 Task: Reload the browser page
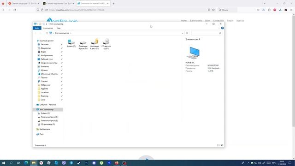point(15,10)
